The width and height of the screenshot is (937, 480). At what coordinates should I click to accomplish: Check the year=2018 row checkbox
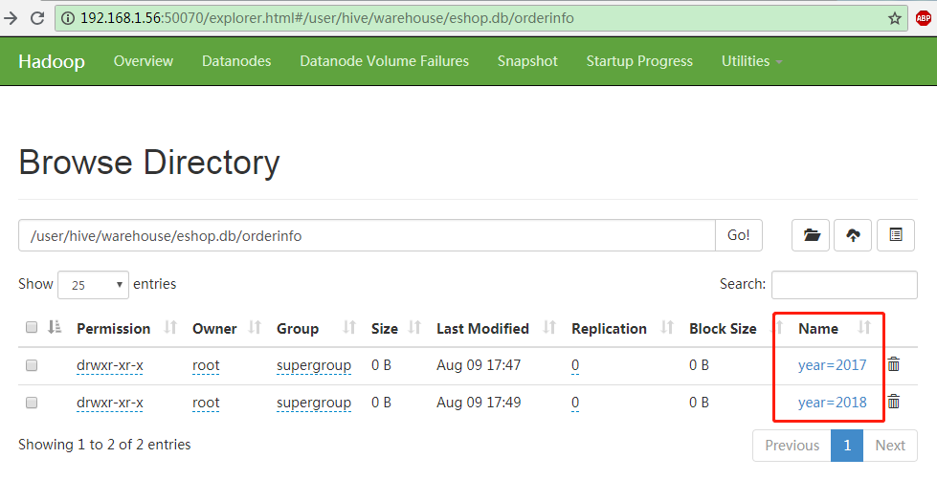click(32, 404)
